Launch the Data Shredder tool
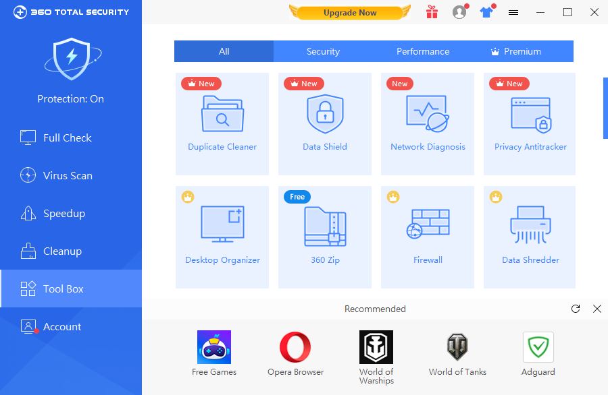Viewport: 608px width, 395px height. (x=530, y=237)
